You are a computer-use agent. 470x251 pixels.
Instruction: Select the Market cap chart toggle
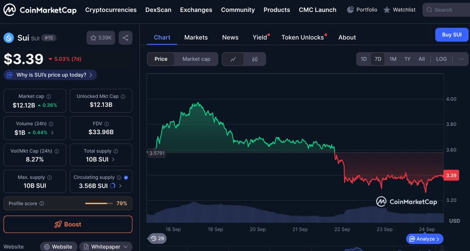pos(196,59)
